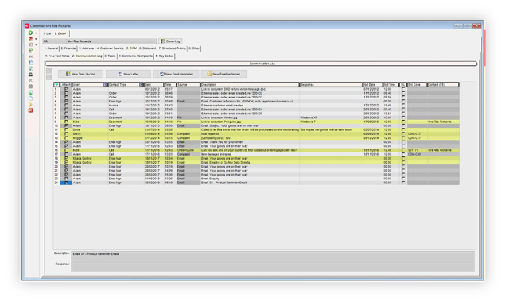Viewport: 505px width, 301px height.
Task: Click the green plus add-record icon
Action: click(30, 33)
